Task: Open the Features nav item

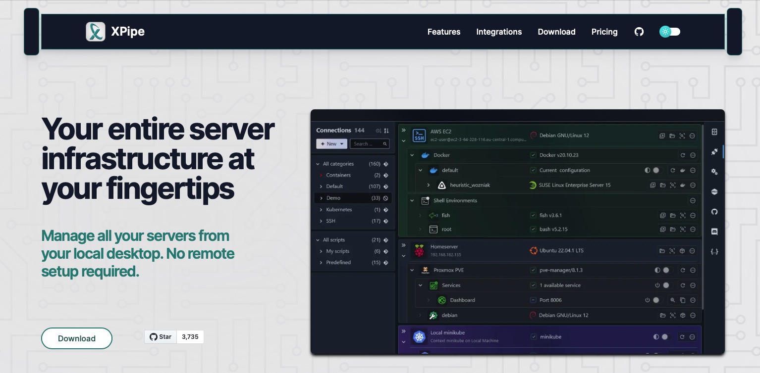Action: point(444,32)
